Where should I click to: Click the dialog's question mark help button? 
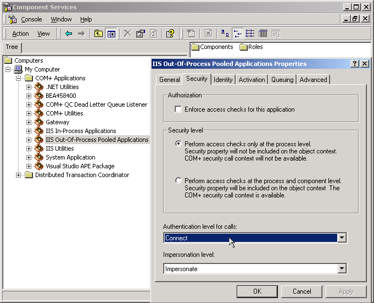point(354,63)
